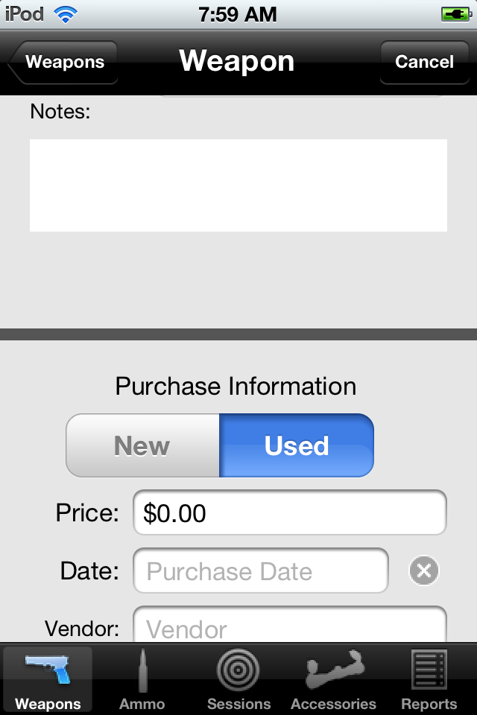Open the Accessories tab icon
The image size is (477, 715).
point(333,678)
